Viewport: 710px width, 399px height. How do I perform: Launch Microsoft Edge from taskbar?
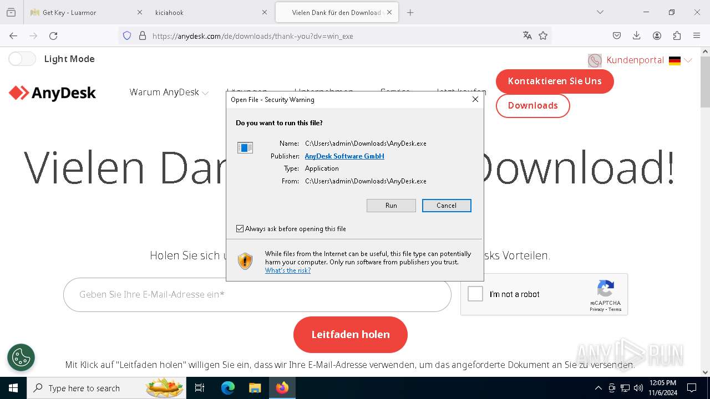click(x=228, y=388)
